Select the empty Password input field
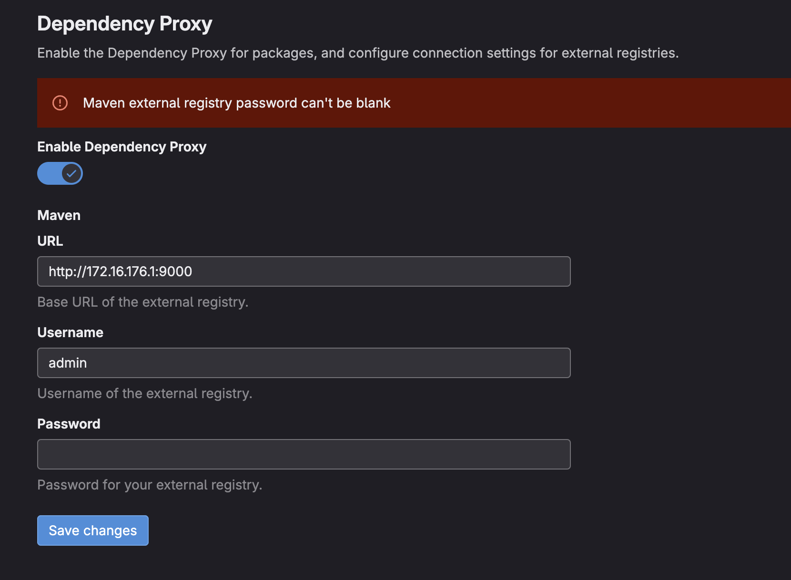 tap(304, 454)
